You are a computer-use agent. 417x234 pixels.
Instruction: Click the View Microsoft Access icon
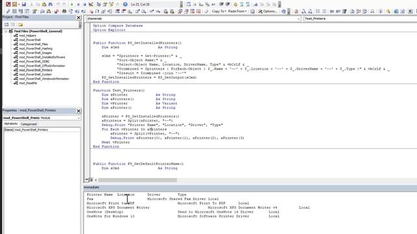point(8,5)
